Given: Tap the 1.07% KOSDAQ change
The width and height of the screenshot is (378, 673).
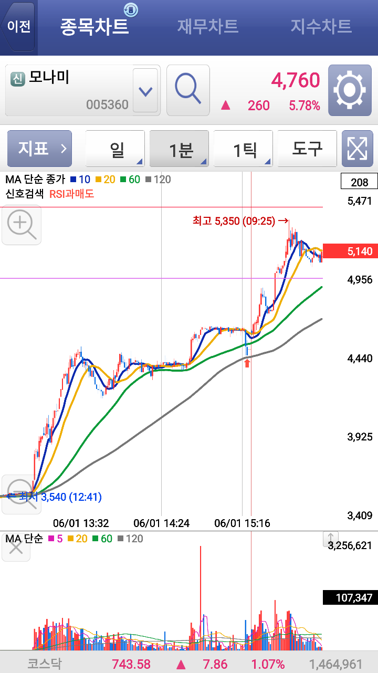Looking at the screenshot, I should (268, 664).
